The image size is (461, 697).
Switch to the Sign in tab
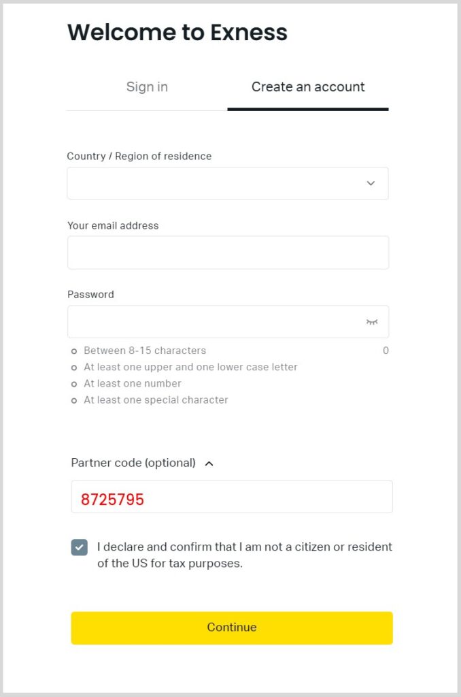[x=147, y=87]
